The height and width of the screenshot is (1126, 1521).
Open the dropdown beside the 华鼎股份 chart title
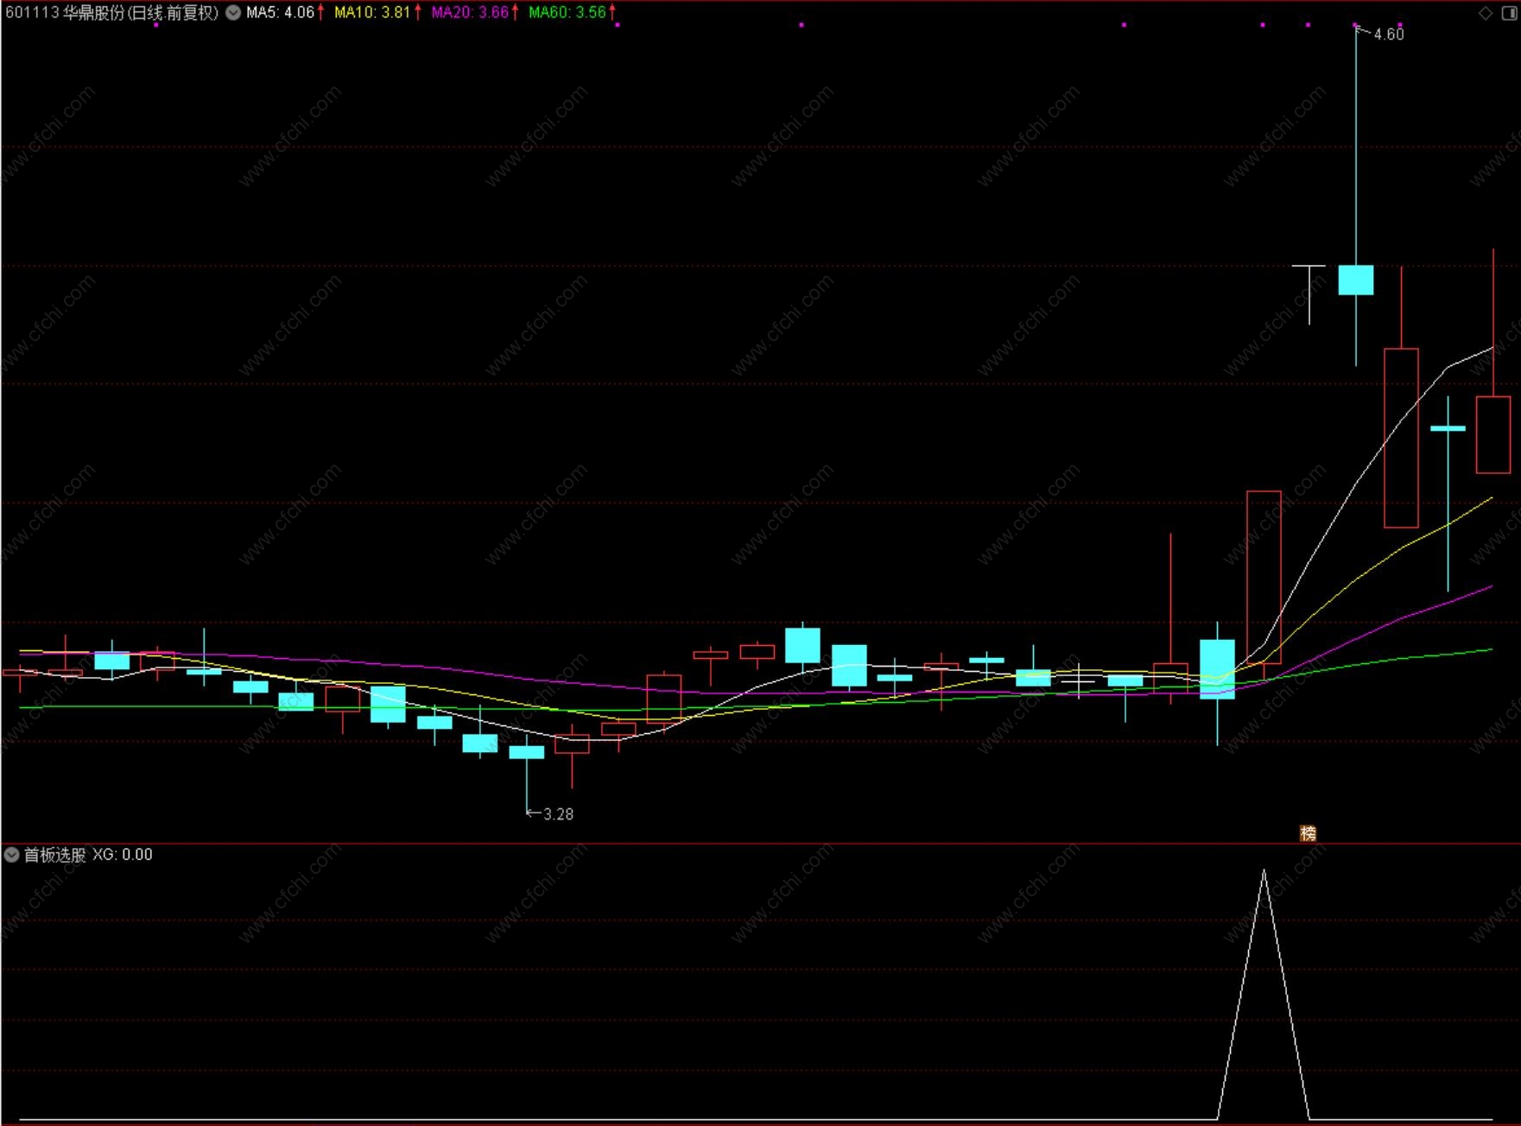[x=233, y=13]
